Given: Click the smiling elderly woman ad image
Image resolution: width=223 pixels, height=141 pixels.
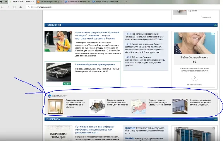Looking at the screenshot, I should click(x=194, y=43).
